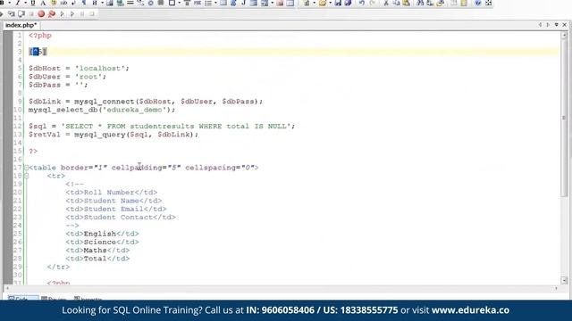Click the 'root' string on line 6
The height and width of the screenshot is (321, 572).
(88, 77)
